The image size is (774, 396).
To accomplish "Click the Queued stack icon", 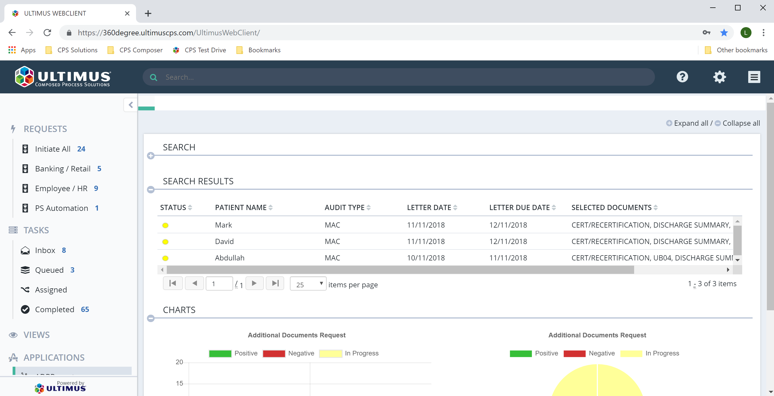I will point(25,270).
